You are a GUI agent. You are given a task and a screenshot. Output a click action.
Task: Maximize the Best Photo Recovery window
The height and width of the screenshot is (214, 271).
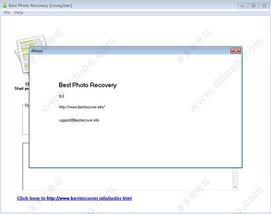coord(253,5)
